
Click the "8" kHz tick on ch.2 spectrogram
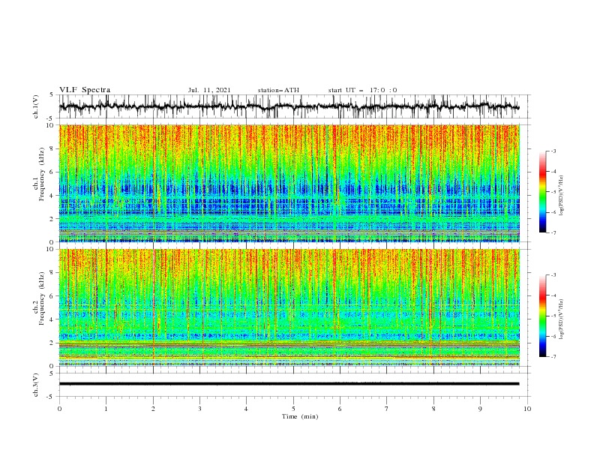[x=53, y=273]
